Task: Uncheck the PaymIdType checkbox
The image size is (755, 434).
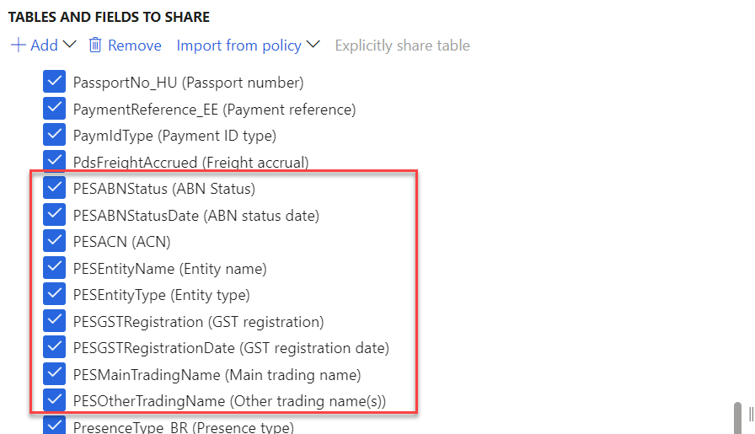Action: click(55, 134)
